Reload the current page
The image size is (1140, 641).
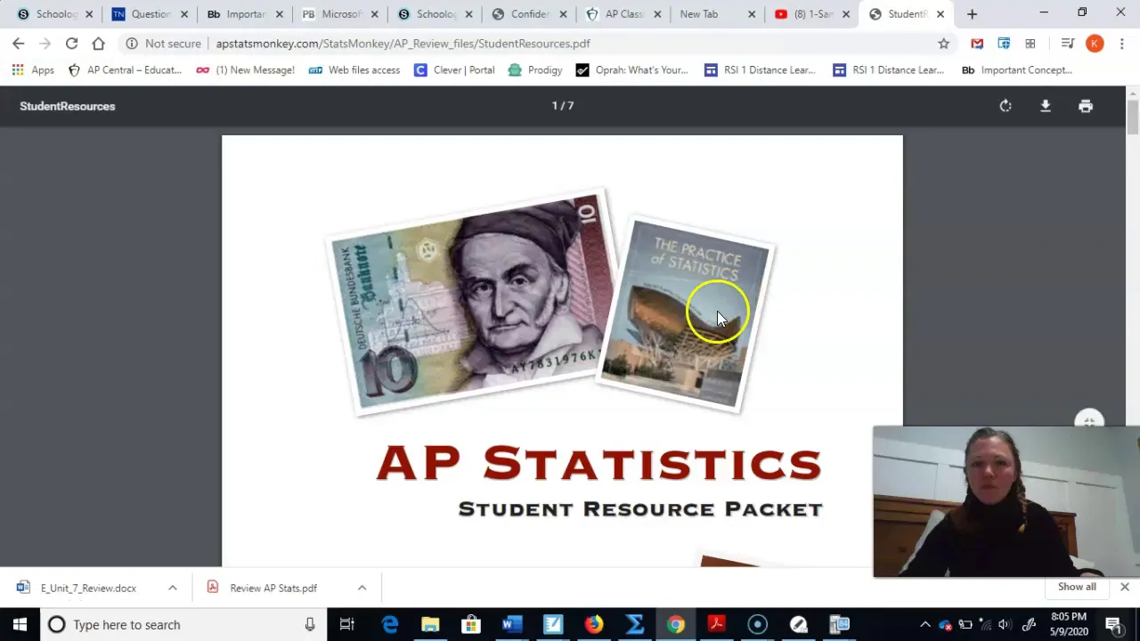(x=71, y=44)
